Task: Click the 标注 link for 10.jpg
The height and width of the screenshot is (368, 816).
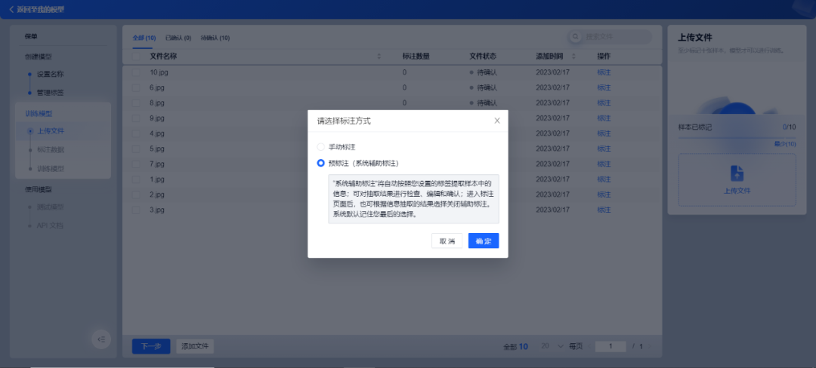Action: coord(604,72)
